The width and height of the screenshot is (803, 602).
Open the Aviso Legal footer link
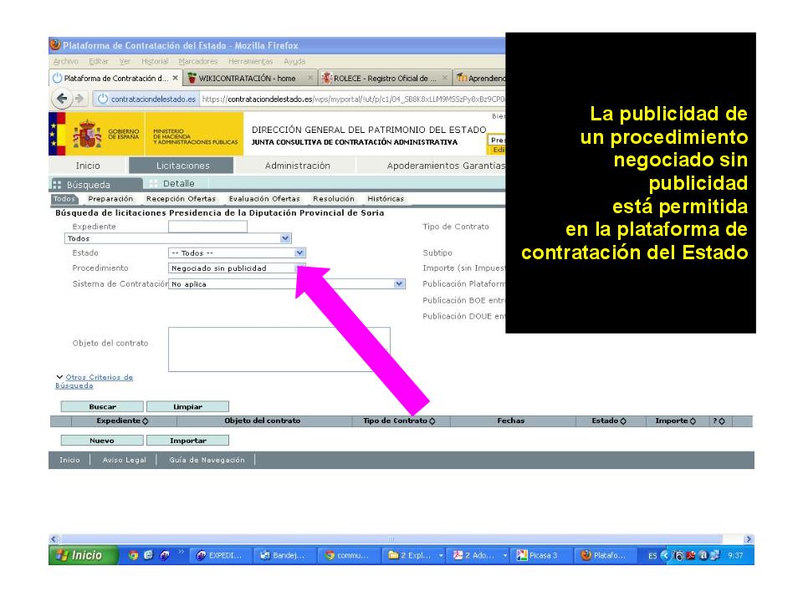click(x=124, y=460)
